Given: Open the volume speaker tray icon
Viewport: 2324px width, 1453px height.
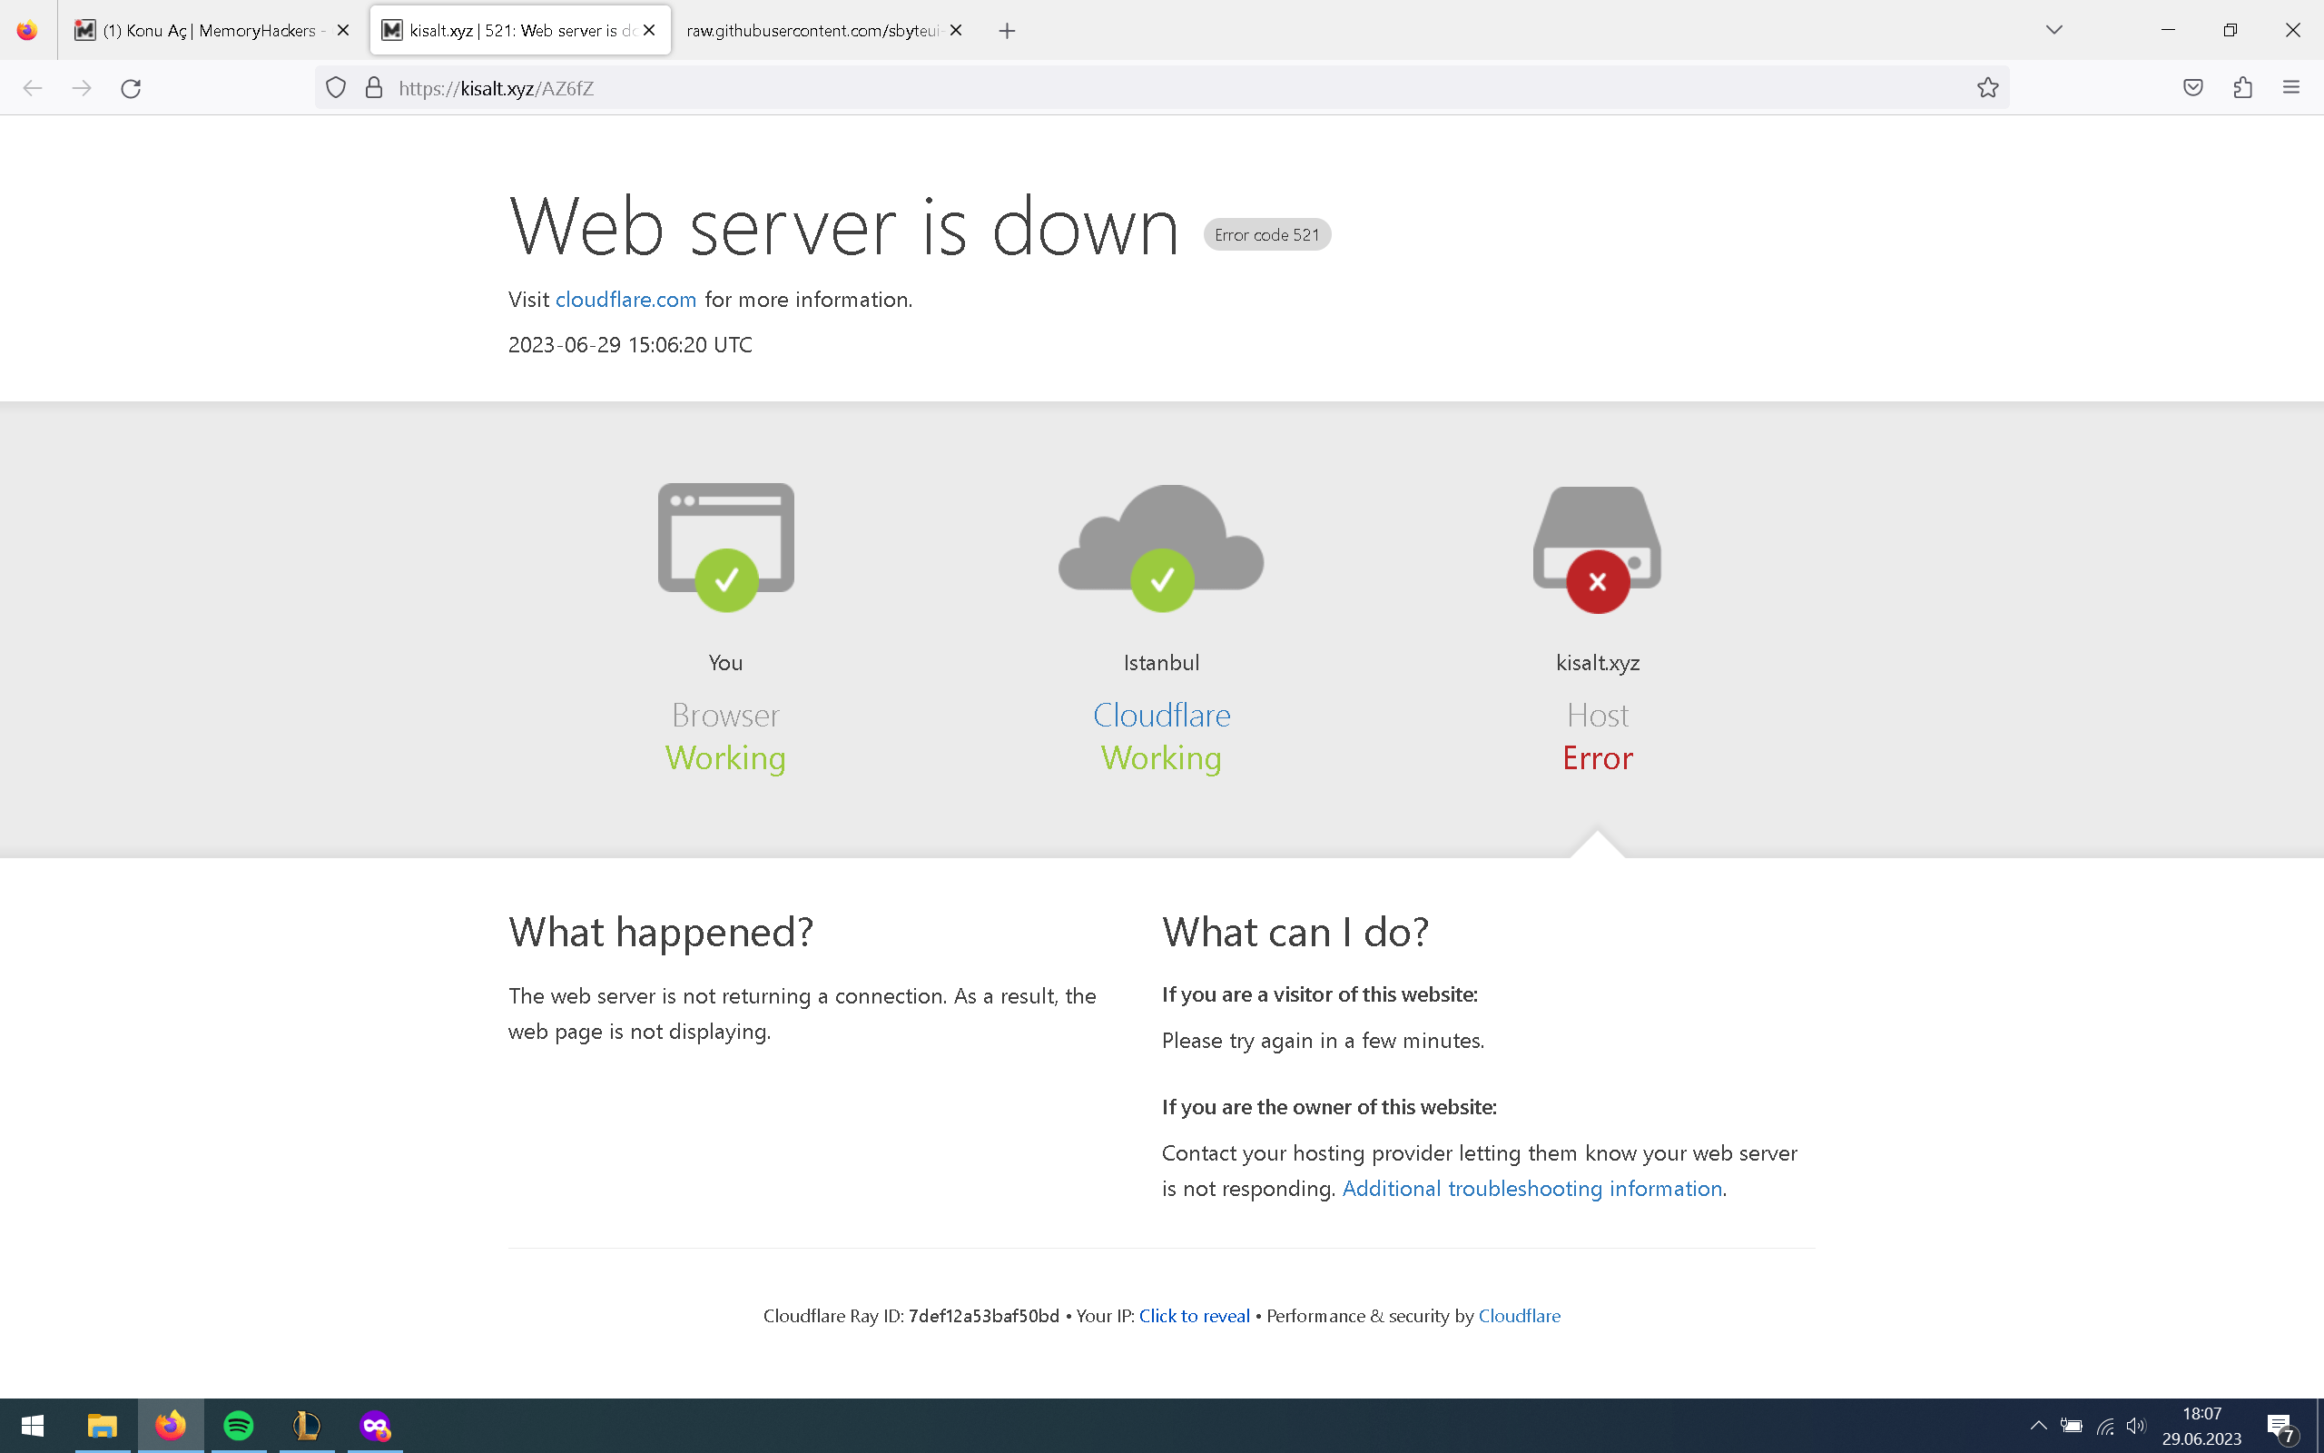Looking at the screenshot, I should tap(2137, 1425).
